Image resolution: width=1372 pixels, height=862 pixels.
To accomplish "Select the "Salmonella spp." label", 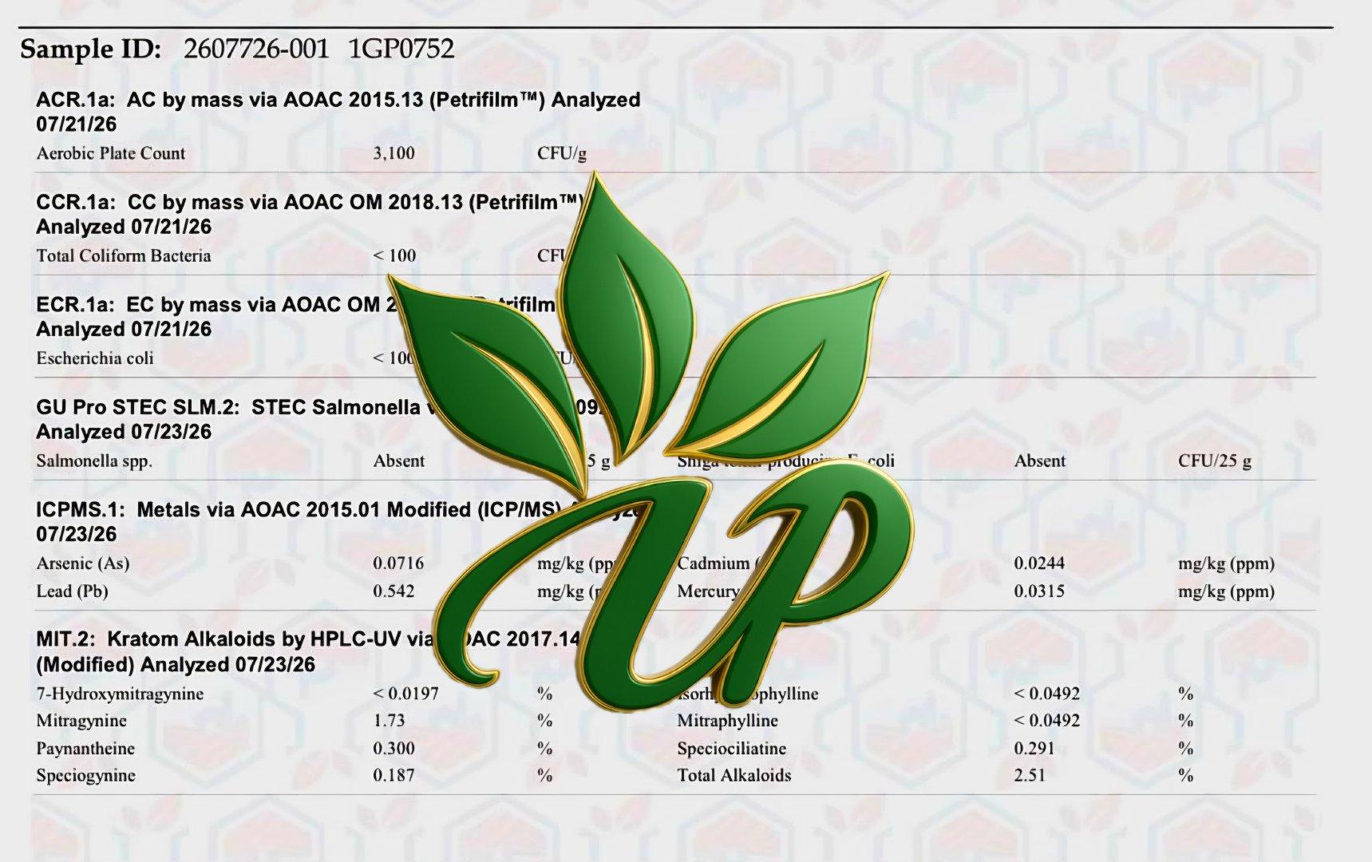I will [94, 461].
